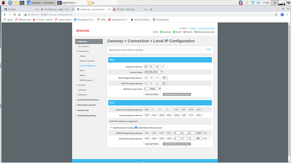
Task: Open the Apps bookmarks shortcut
Action: pos(8,20)
